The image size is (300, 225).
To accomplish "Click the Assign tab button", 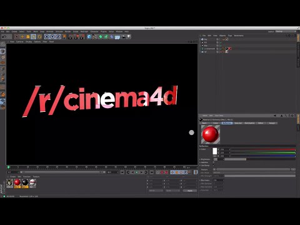I will pos(272,123).
